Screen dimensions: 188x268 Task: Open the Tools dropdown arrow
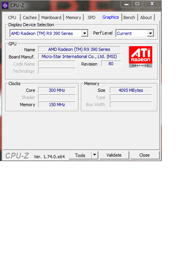point(95,155)
